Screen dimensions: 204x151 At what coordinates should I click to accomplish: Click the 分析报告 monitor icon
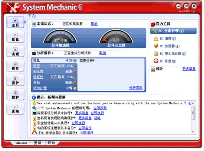[34, 53]
